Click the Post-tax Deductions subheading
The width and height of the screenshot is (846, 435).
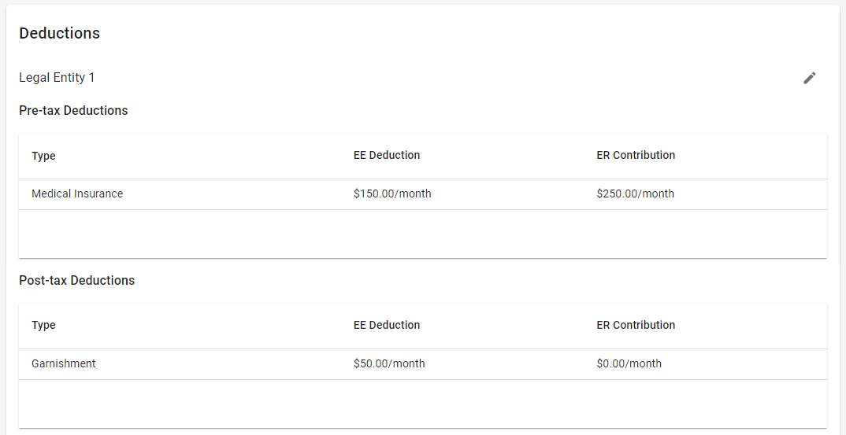[x=76, y=280]
